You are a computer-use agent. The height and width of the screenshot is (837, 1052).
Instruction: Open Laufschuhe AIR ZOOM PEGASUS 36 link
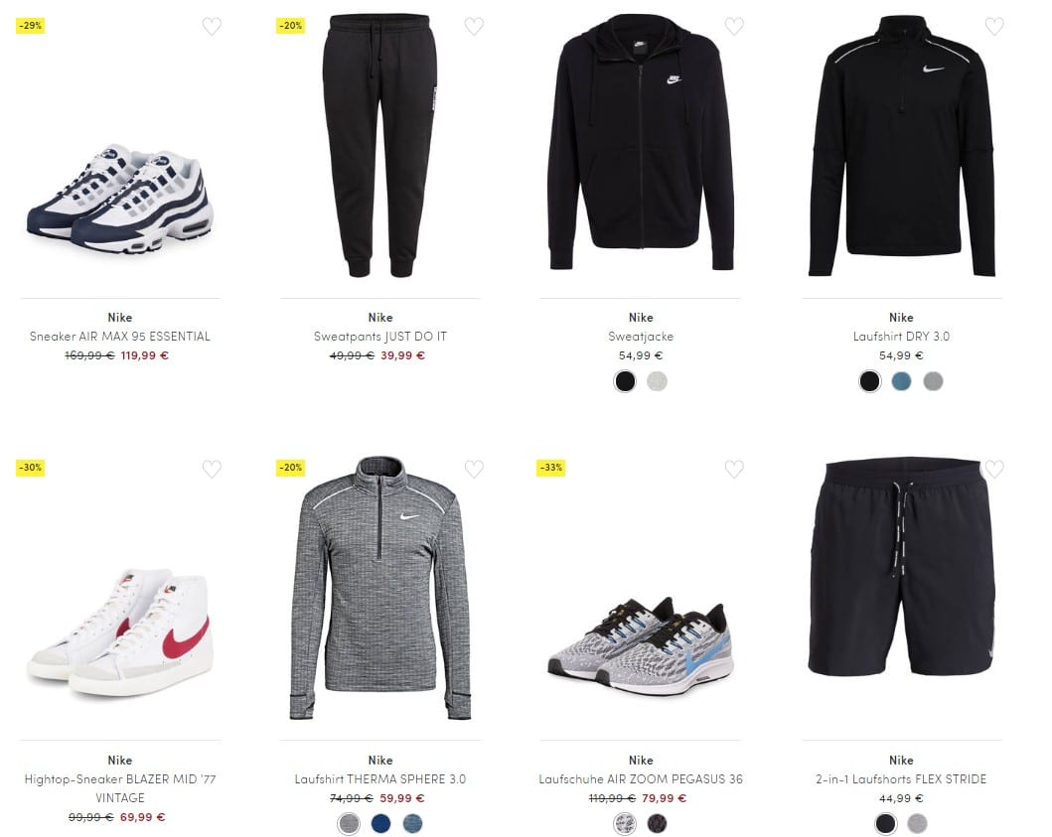pos(641,778)
